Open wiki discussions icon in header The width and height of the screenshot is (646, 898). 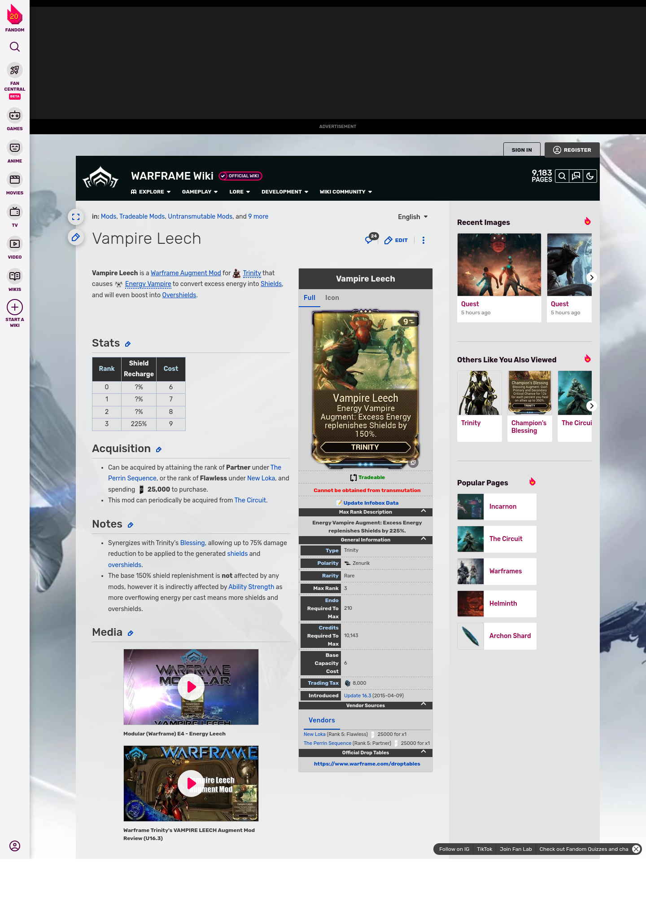tap(576, 176)
